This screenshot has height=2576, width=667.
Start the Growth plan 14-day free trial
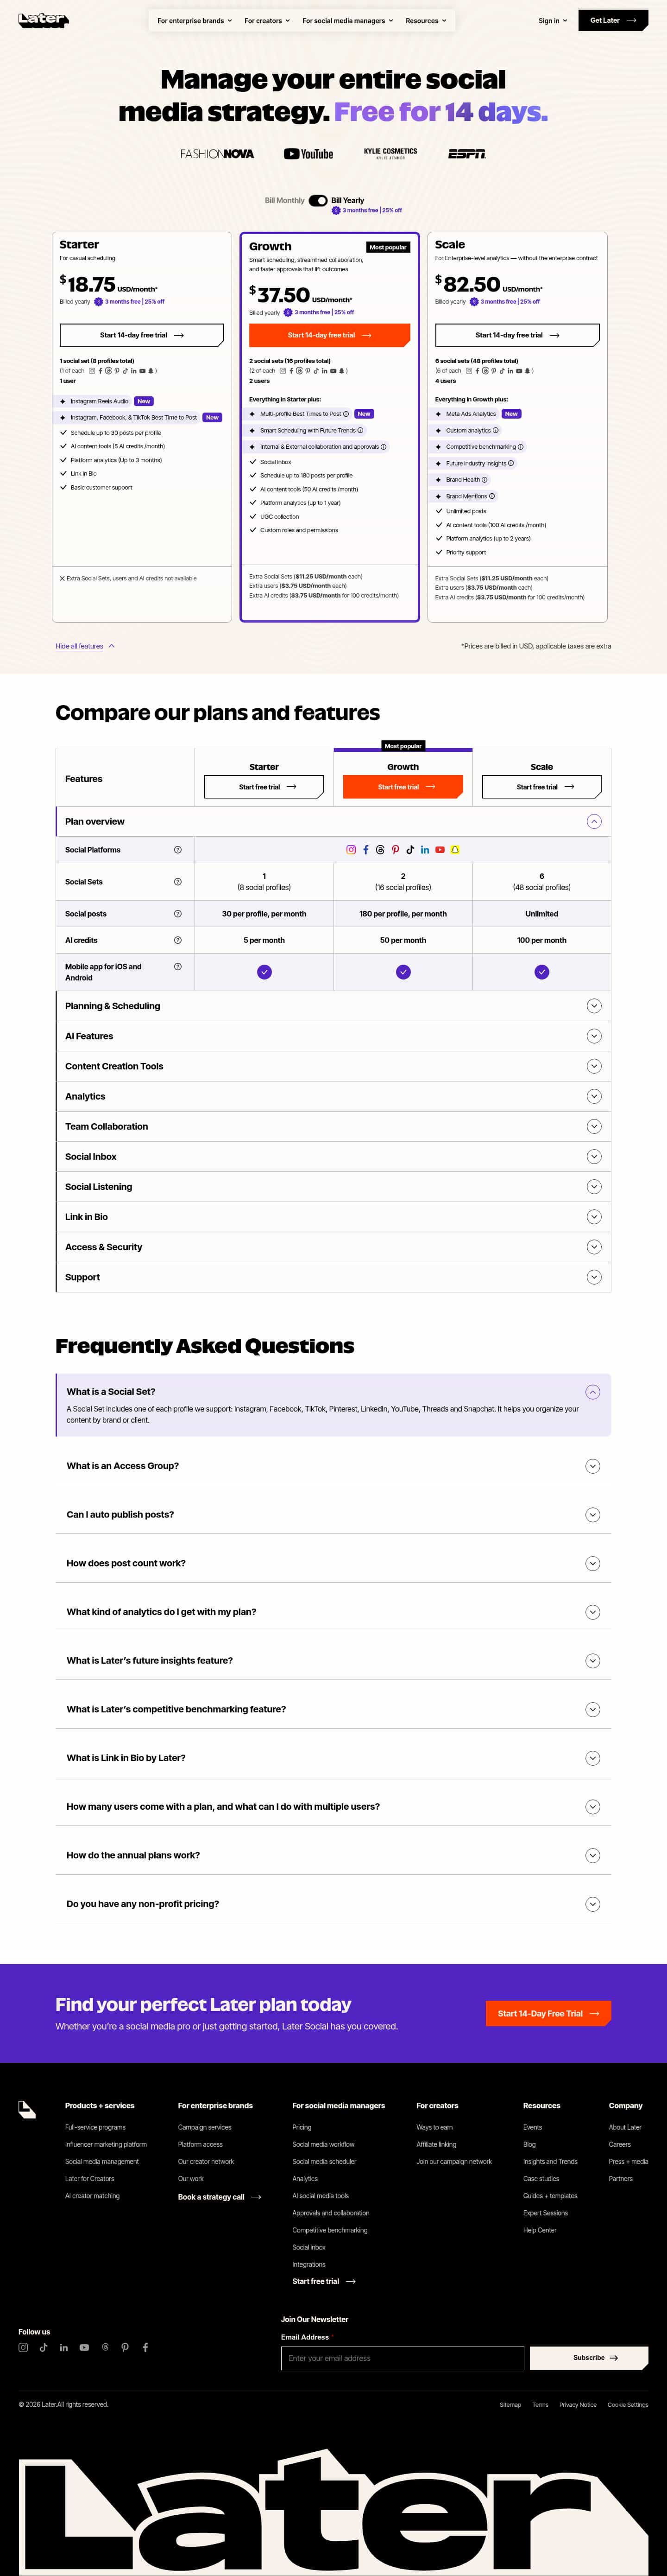tap(329, 335)
